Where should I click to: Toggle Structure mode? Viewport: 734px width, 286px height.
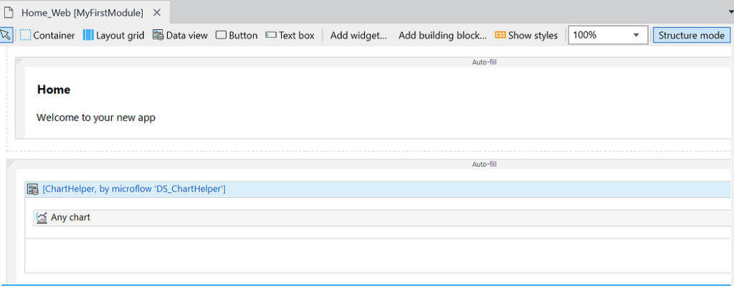692,35
